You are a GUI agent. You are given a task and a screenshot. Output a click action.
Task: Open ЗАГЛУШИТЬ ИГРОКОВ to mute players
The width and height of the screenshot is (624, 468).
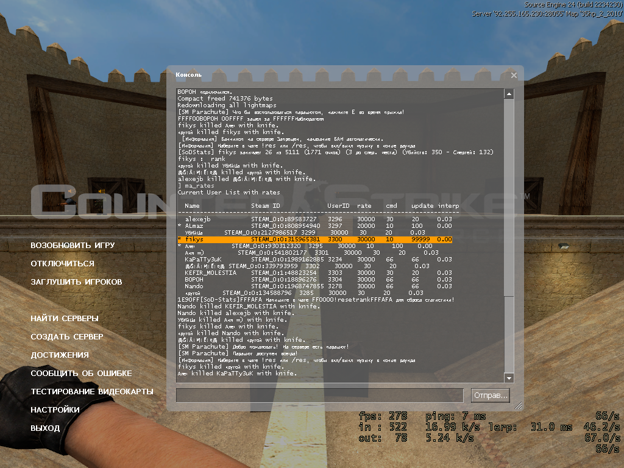coord(76,282)
